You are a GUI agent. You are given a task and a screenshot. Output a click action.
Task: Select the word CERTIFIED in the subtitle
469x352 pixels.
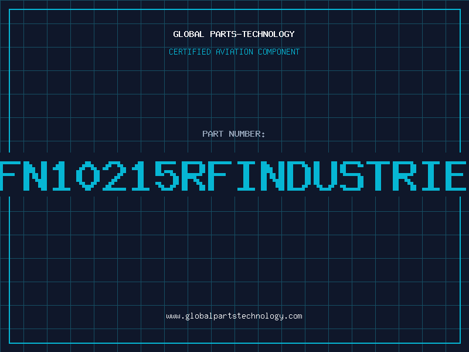coord(189,52)
